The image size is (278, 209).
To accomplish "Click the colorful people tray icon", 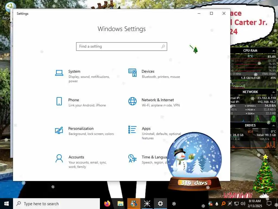I will tap(210, 204).
